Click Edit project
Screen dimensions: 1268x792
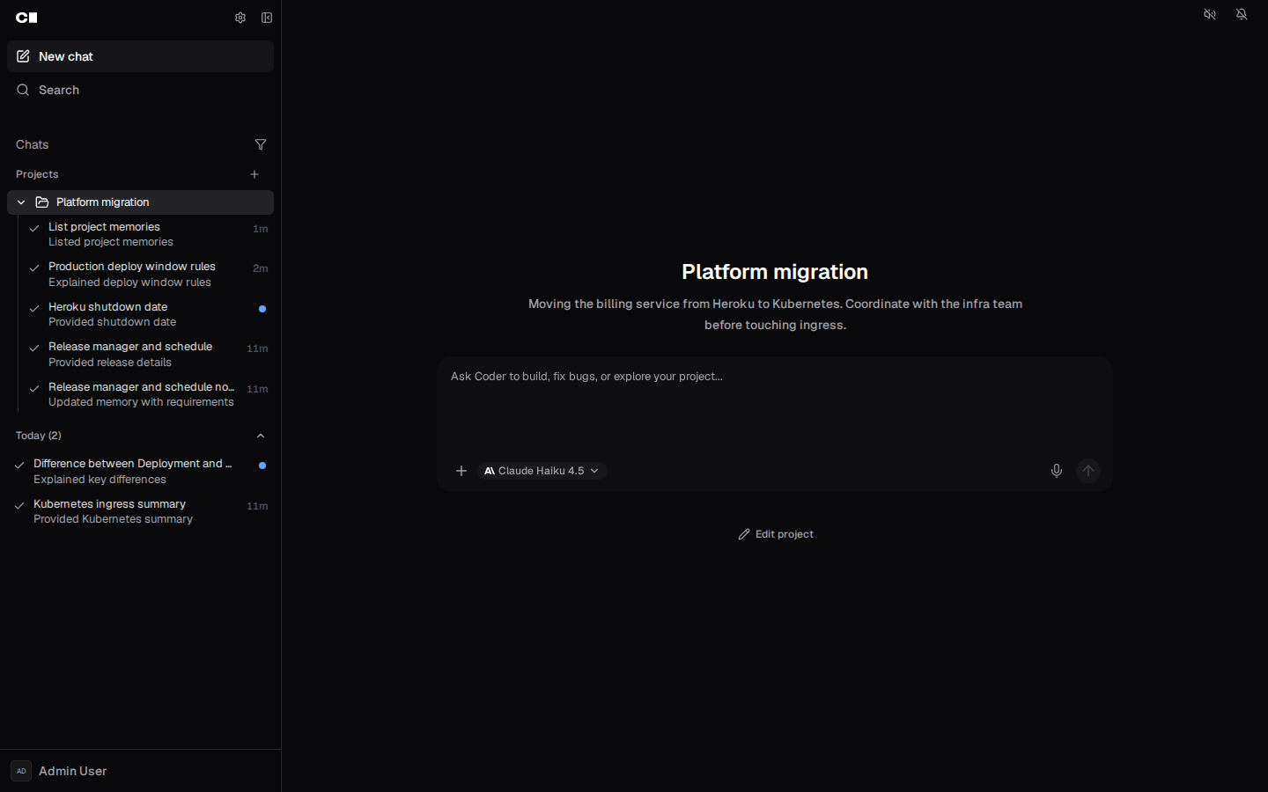pos(776,534)
